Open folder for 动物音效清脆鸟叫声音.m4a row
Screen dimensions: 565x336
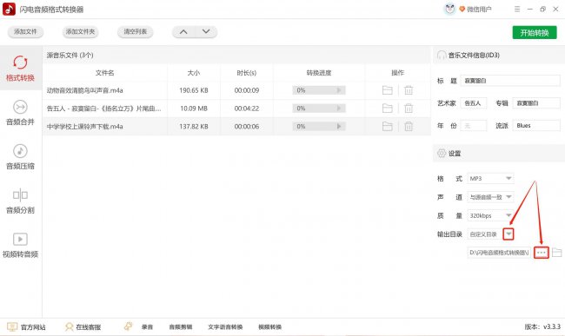(x=388, y=90)
